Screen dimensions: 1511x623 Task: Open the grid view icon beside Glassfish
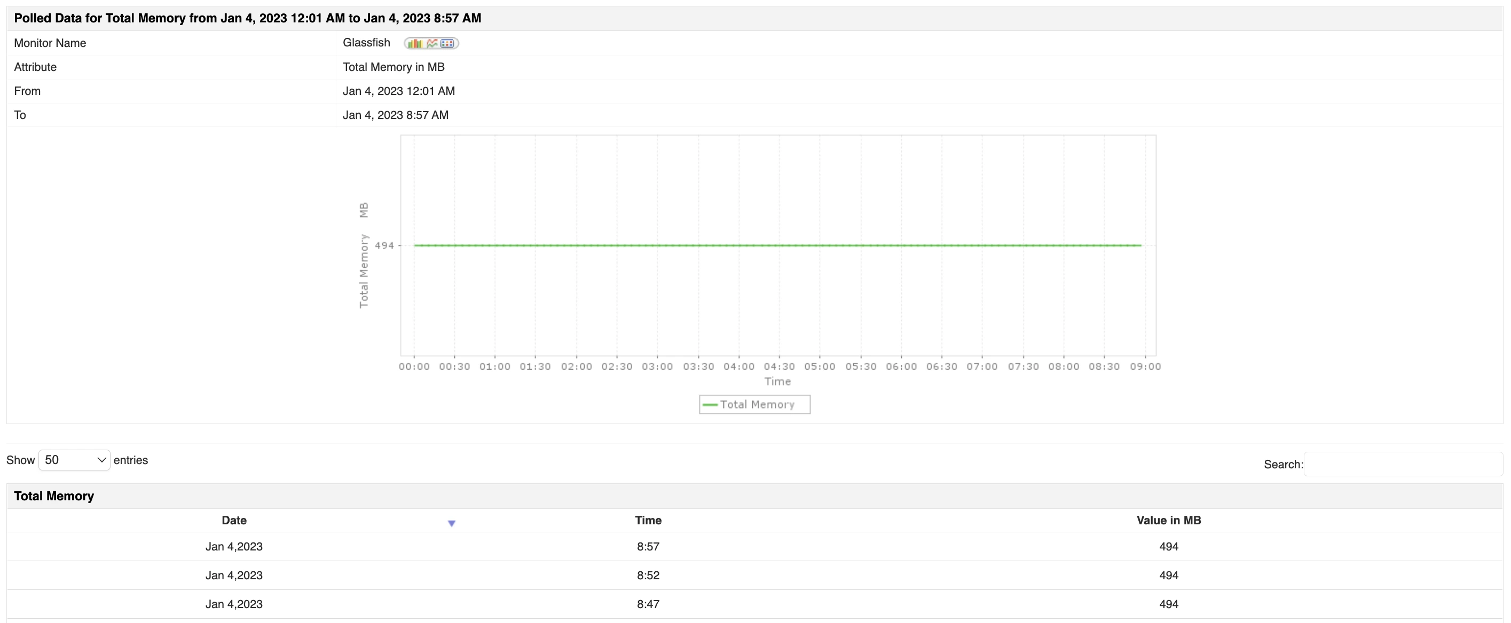(447, 43)
